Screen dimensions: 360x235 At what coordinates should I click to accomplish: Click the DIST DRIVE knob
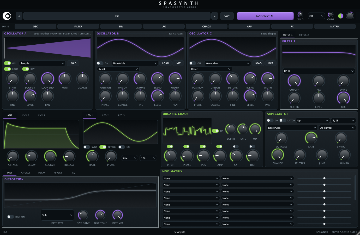(x=83, y=215)
